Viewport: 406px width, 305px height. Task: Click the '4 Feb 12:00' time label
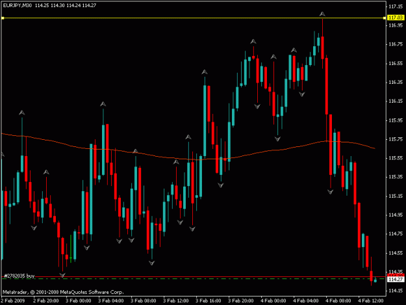tap(370, 300)
